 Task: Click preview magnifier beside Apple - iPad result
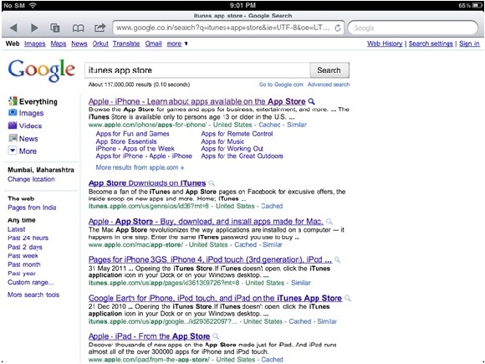click(216, 336)
